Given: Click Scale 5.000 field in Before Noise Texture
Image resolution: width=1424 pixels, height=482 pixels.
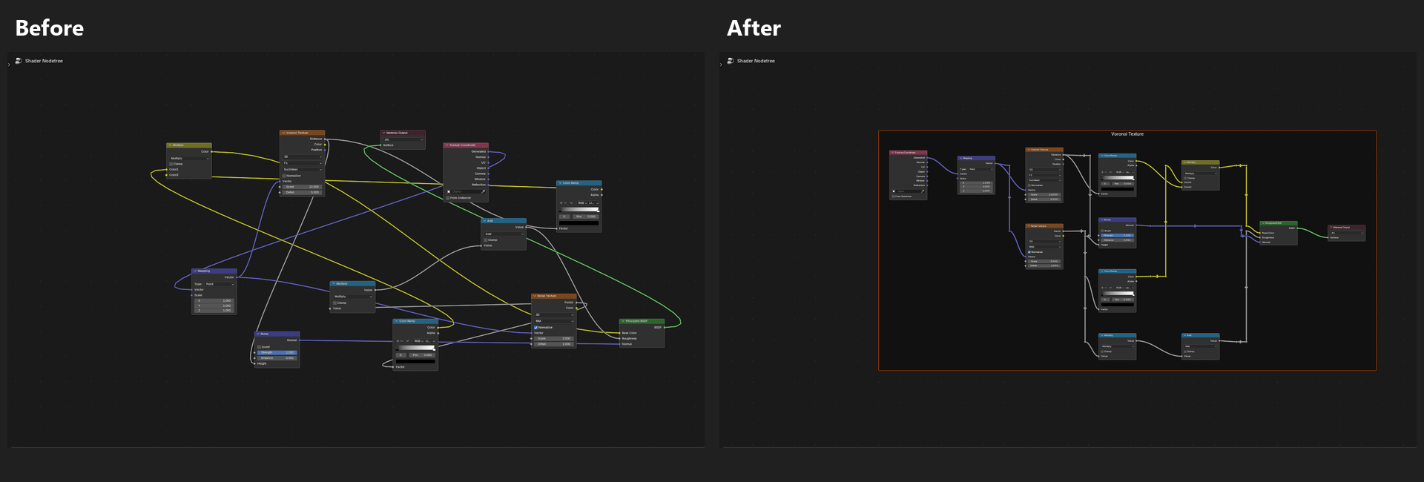Looking at the screenshot, I should tap(554, 338).
